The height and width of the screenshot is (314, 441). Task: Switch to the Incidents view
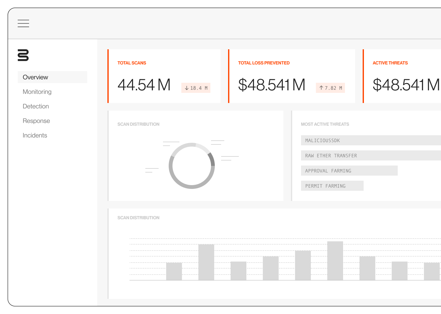(x=35, y=135)
